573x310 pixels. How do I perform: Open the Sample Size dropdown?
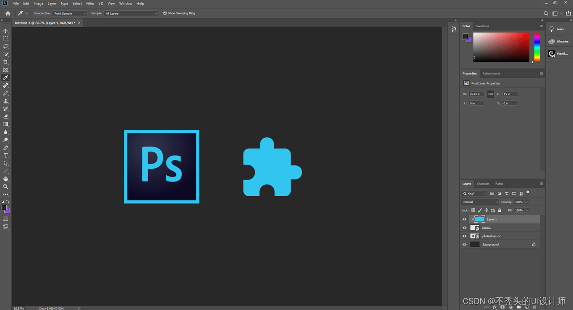coord(70,13)
